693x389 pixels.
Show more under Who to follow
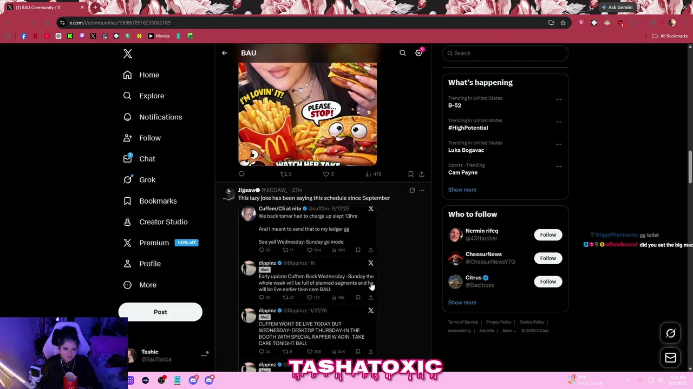(x=462, y=303)
